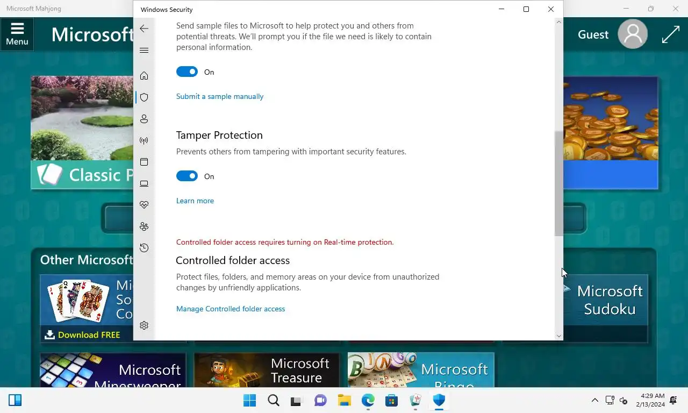Open Windows Start menu

(250, 401)
